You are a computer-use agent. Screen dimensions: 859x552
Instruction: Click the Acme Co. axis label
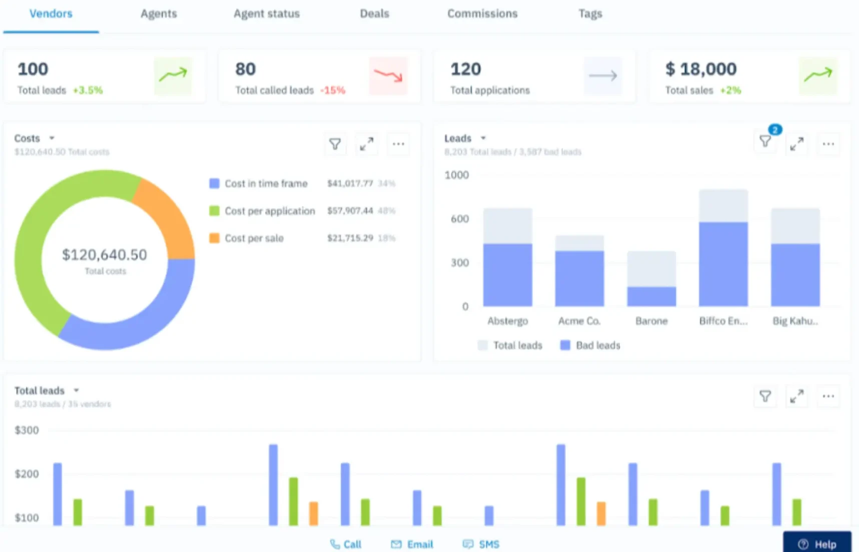579,321
